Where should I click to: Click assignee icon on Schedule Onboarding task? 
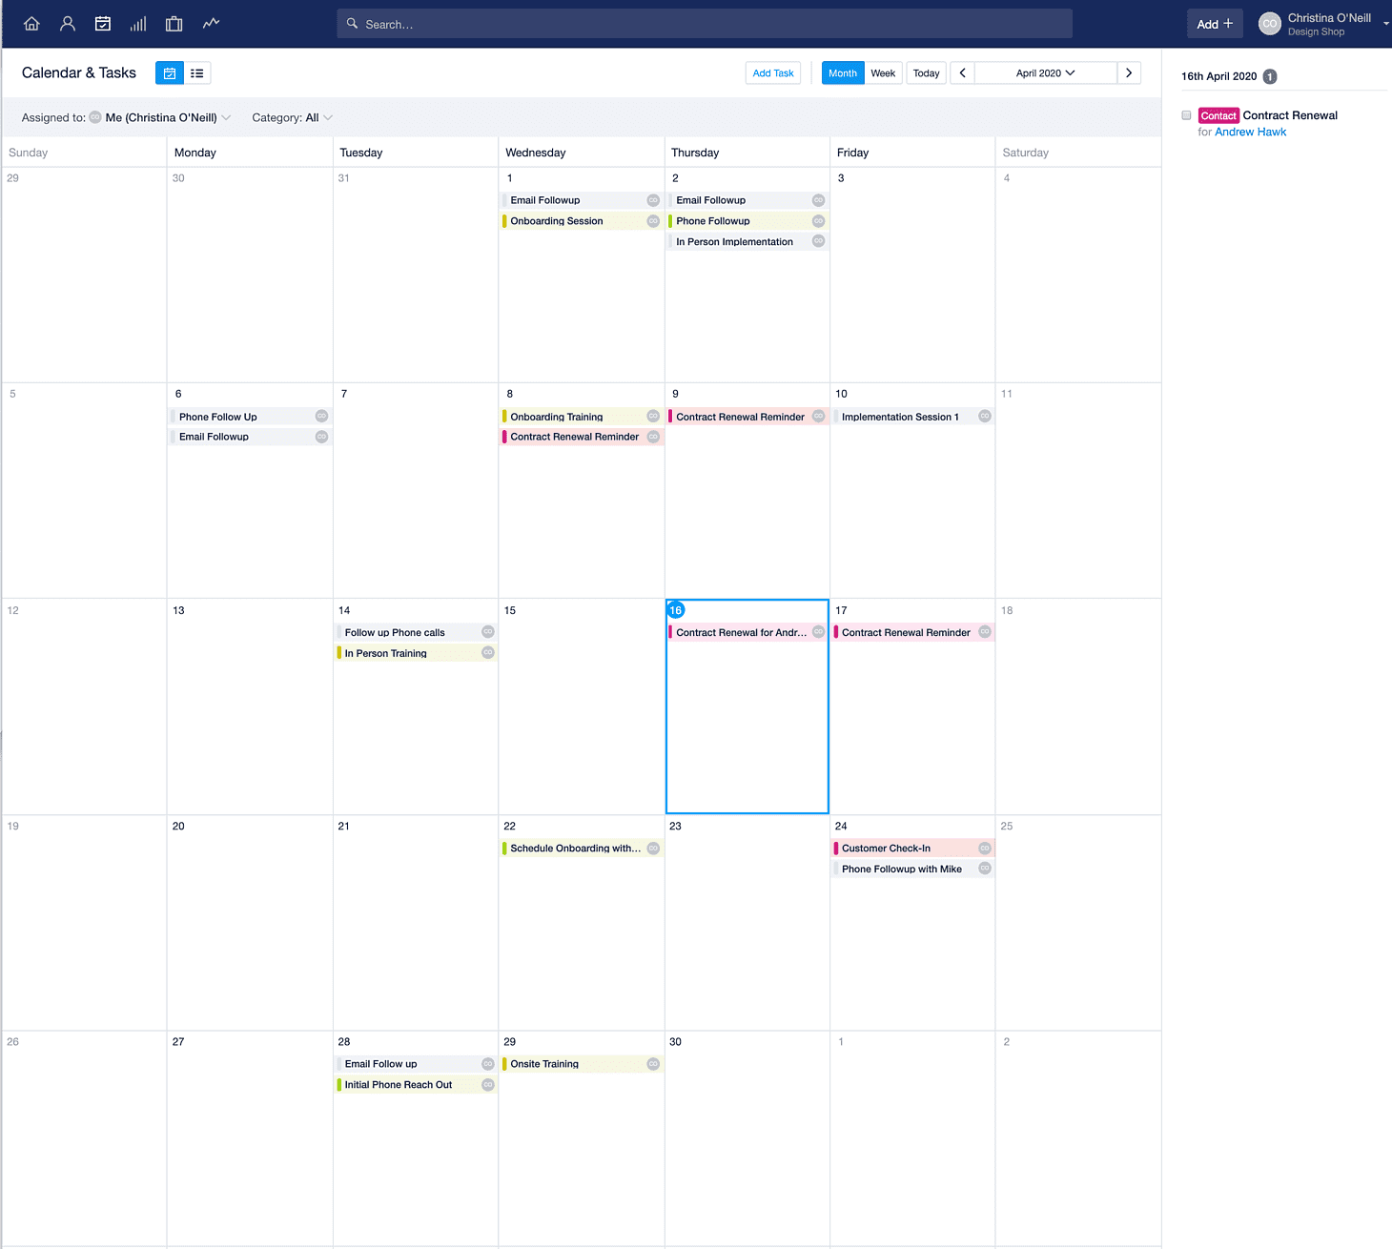[653, 849]
